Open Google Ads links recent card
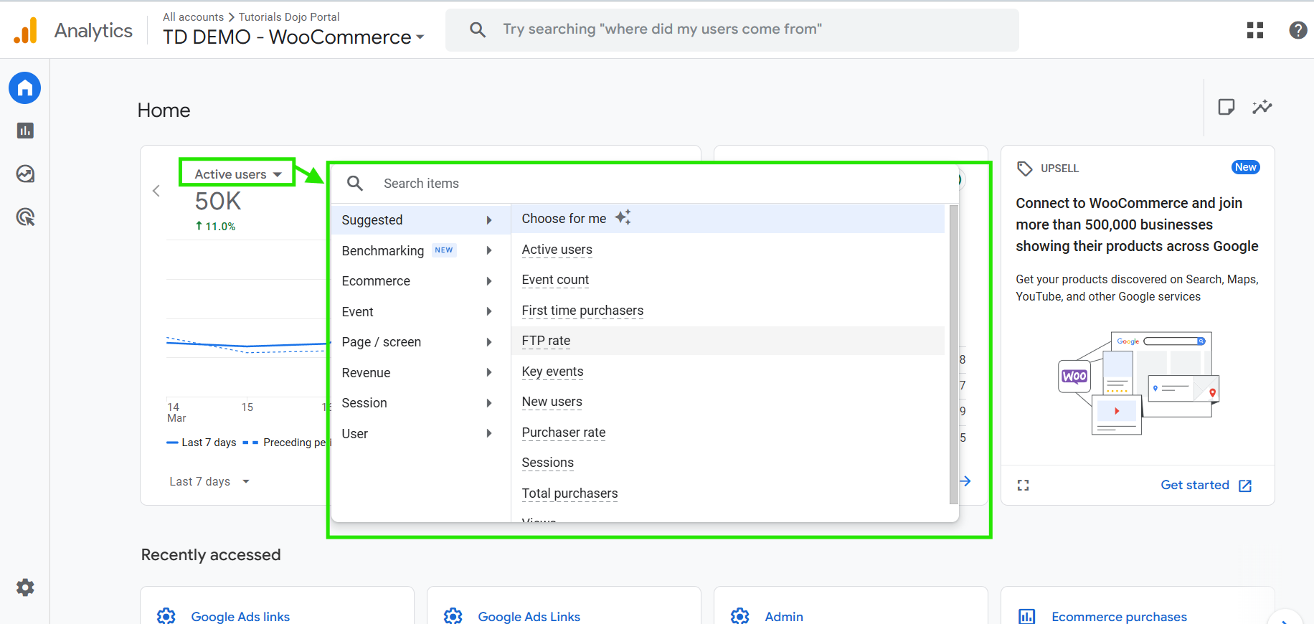Screen dimensions: 1314x624 pyautogui.click(x=240, y=617)
